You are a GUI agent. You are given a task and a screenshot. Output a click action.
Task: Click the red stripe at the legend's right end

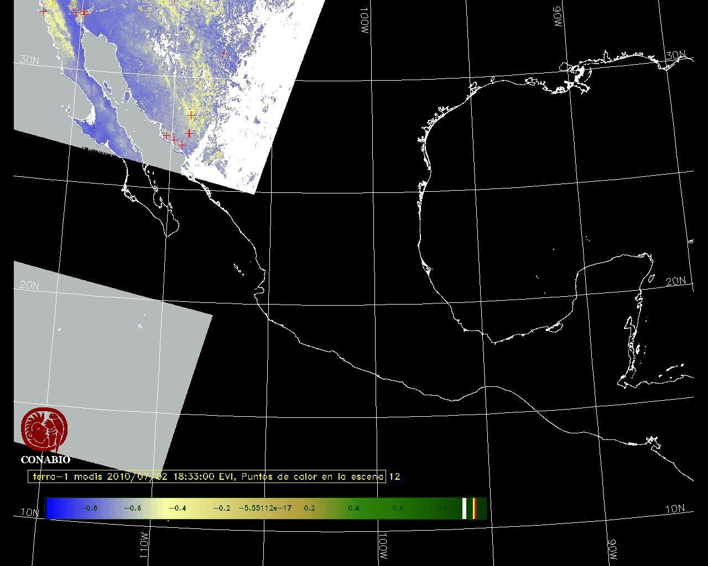(475, 508)
